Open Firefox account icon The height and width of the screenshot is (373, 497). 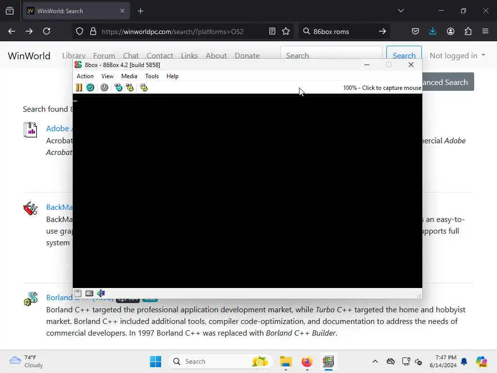point(450,32)
